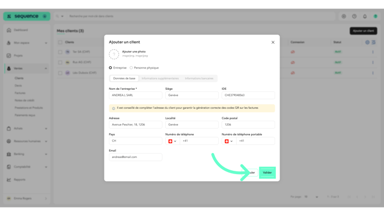384x216 pixels.
Task: Click the Numéro de téléphone number field
Action: coord(199,141)
